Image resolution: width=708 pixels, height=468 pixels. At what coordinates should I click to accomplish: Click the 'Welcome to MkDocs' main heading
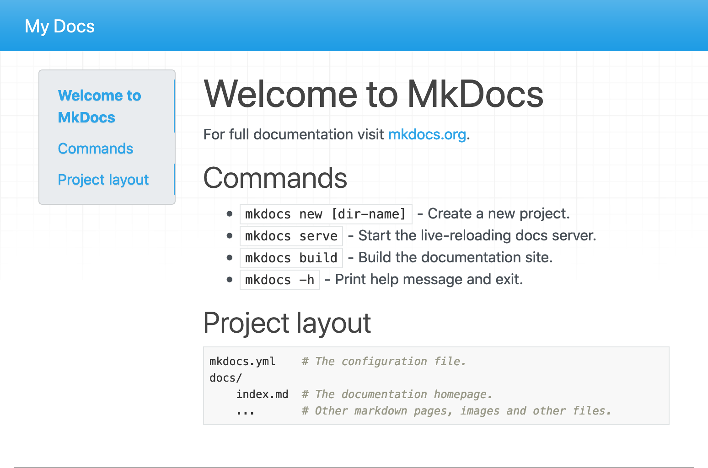[x=373, y=94]
